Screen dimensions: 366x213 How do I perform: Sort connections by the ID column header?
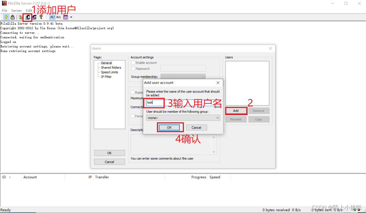[11, 177]
